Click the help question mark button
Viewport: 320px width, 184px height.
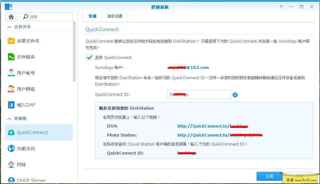pyautogui.click(x=281, y=7)
